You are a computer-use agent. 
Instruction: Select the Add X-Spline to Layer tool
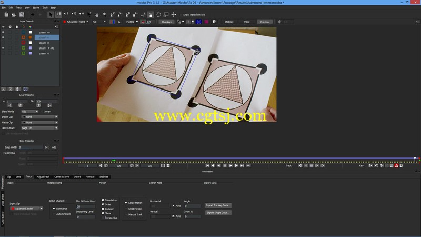coord(120,15)
